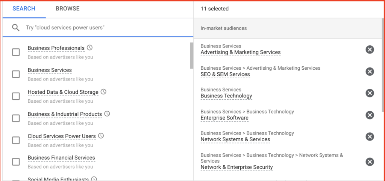385x181 pixels.
Task: Check the Business Services checkbox
Action: pyautogui.click(x=16, y=74)
